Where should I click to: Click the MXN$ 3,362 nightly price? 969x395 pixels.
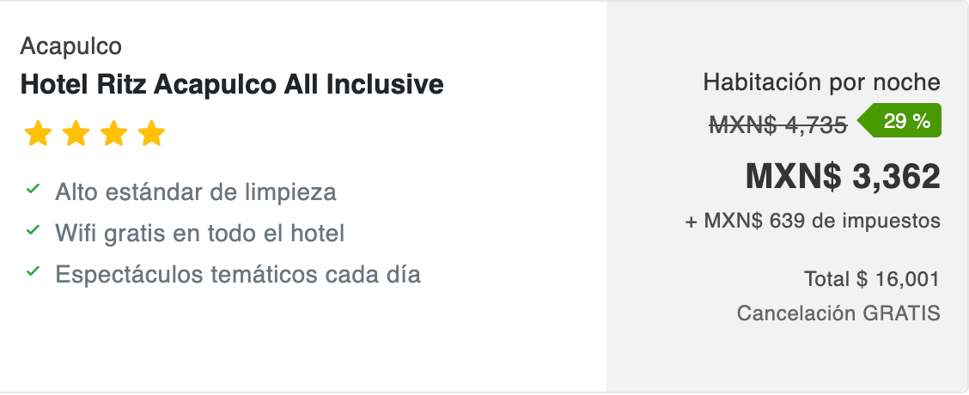coord(843,176)
